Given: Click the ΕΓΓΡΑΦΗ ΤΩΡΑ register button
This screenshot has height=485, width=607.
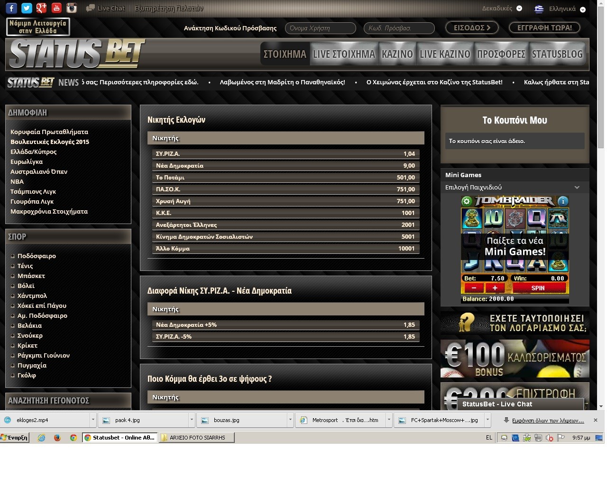Looking at the screenshot, I should tap(544, 28).
